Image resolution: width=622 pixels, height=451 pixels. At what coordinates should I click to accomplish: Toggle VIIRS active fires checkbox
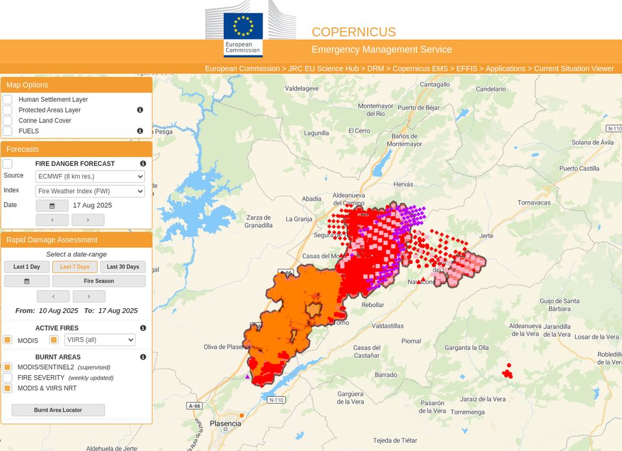[x=54, y=340]
